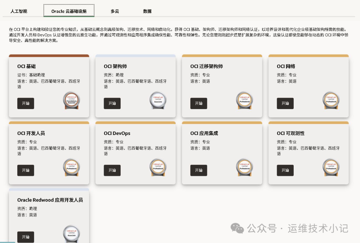Click the OCI 迁移架构师 card title
The width and height of the screenshot is (360, 243).
[x=206, y=66]
